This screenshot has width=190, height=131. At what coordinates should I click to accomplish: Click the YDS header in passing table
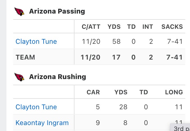(x=114, y=27)
